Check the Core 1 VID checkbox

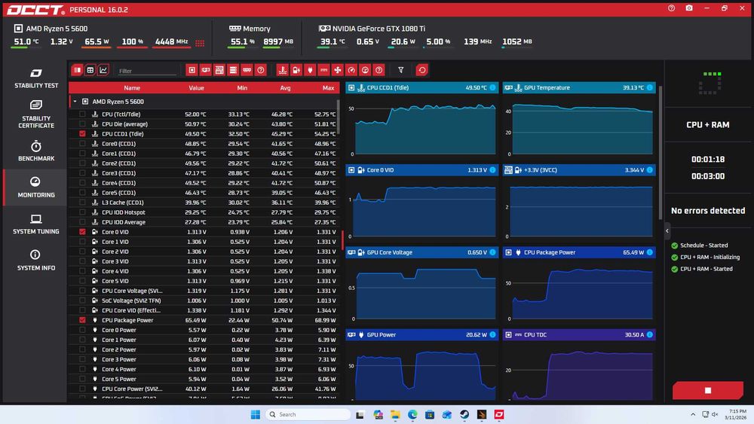click(82, 242)
